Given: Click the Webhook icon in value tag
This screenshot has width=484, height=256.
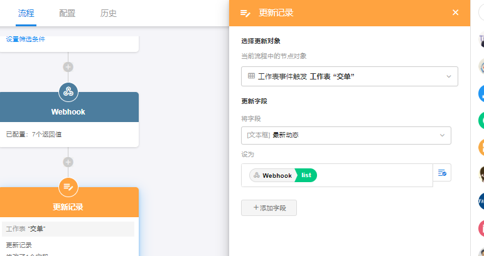Looking at the screenshot, I should pos(257,176).
